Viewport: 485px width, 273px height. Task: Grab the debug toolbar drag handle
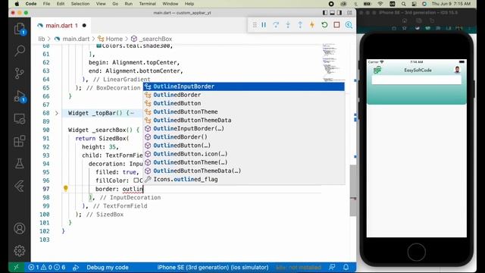point(255,25)
